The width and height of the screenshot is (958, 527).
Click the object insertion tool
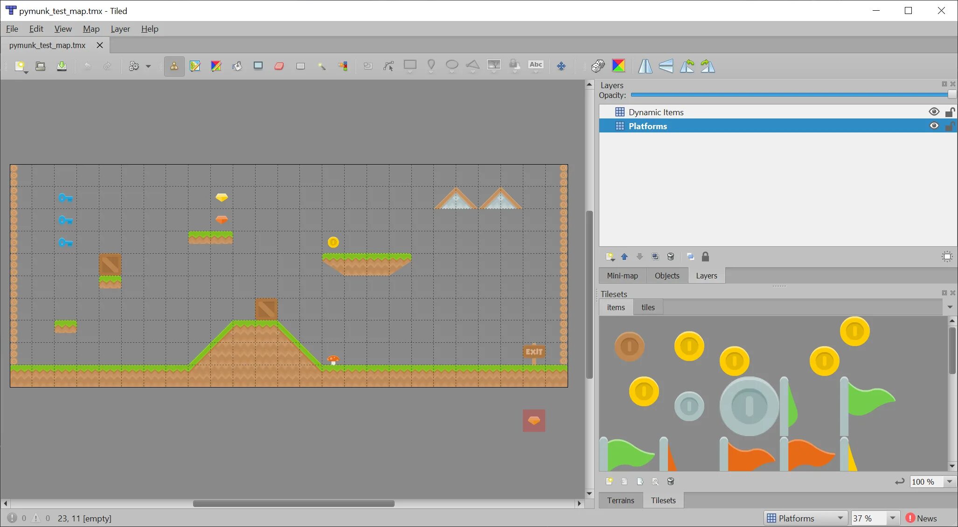coord(410,66)
